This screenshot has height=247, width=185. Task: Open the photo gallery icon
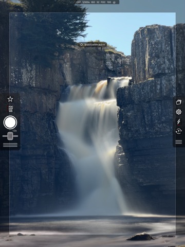click(x=179, y=102)
